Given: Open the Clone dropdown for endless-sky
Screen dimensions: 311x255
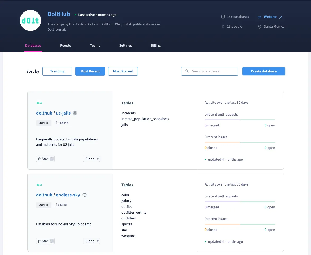Looking at the screenshot, I should coord(91,241).
